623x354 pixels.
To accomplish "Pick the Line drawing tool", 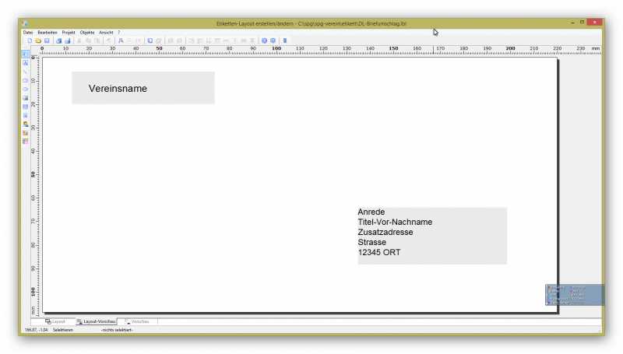I will pyautogui.click(x=26, y=72).
